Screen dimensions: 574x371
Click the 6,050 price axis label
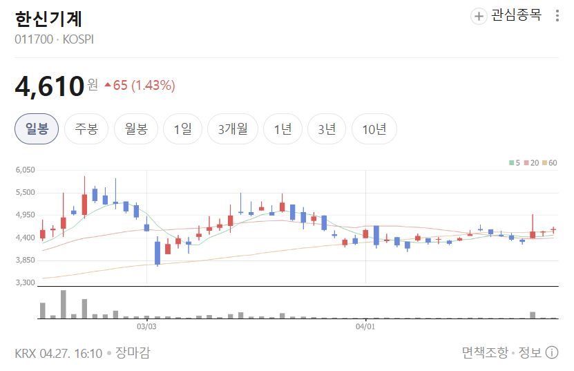point(26,170)
